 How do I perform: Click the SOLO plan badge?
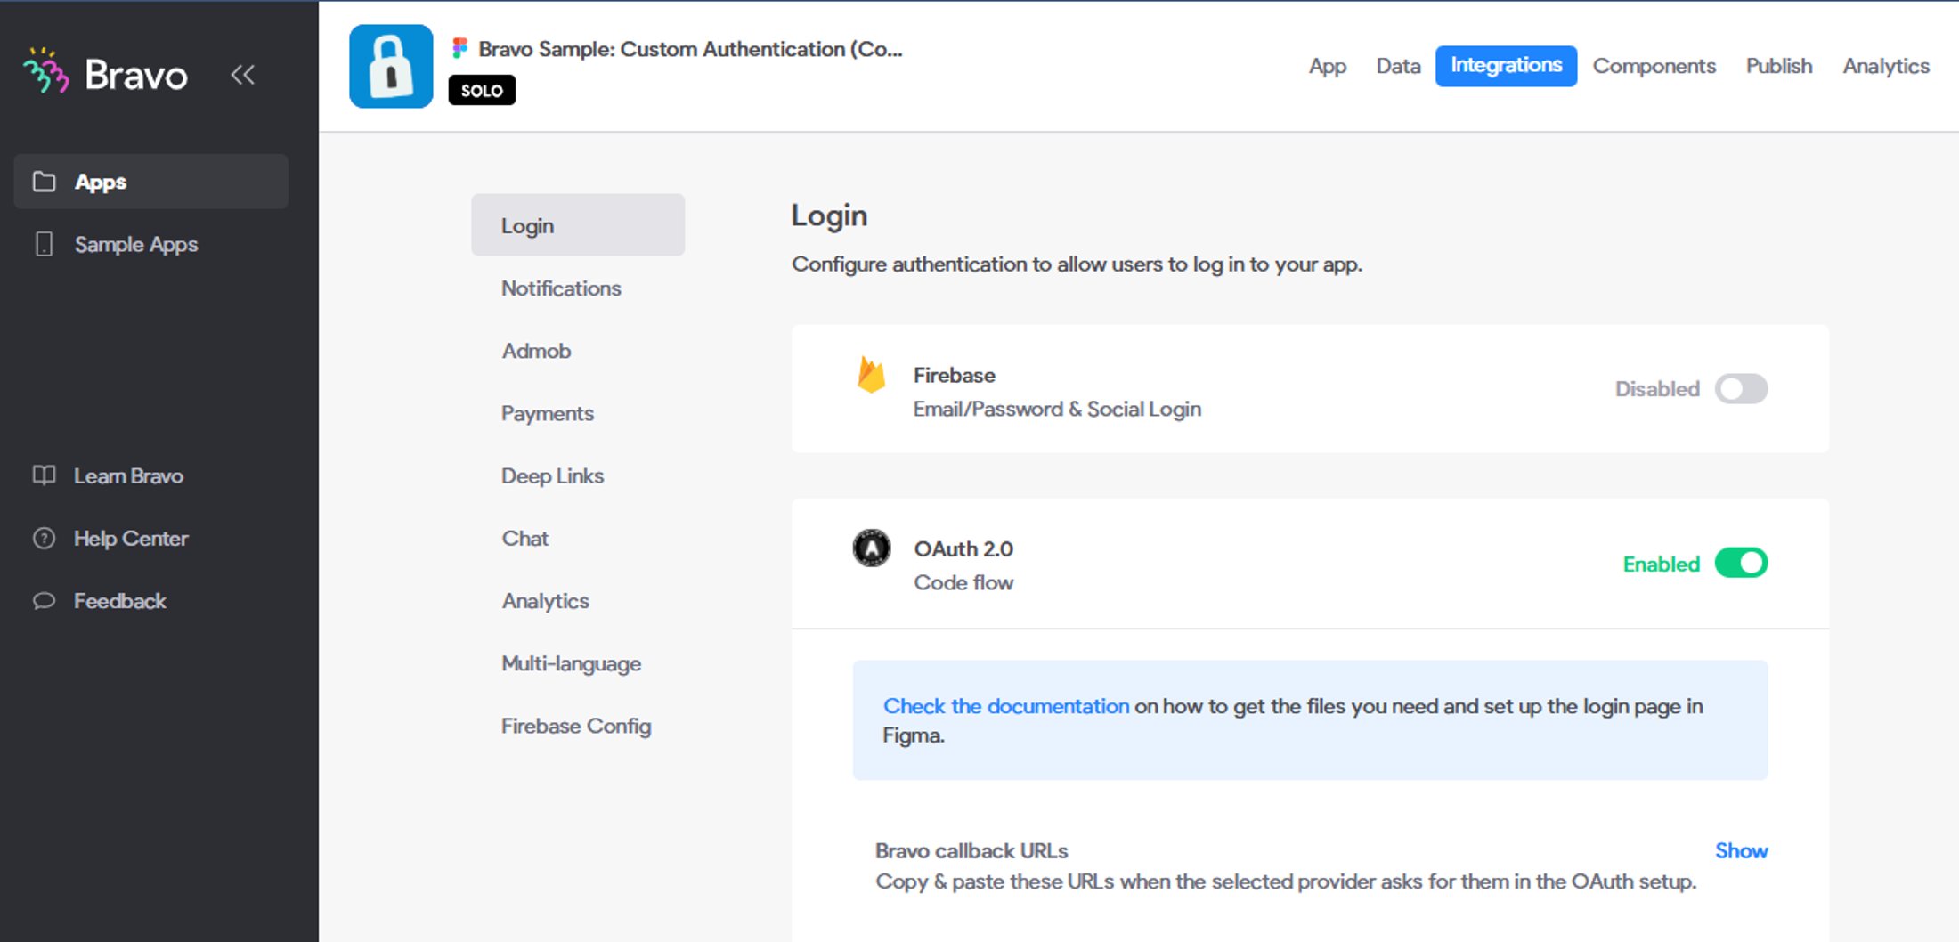482,90
